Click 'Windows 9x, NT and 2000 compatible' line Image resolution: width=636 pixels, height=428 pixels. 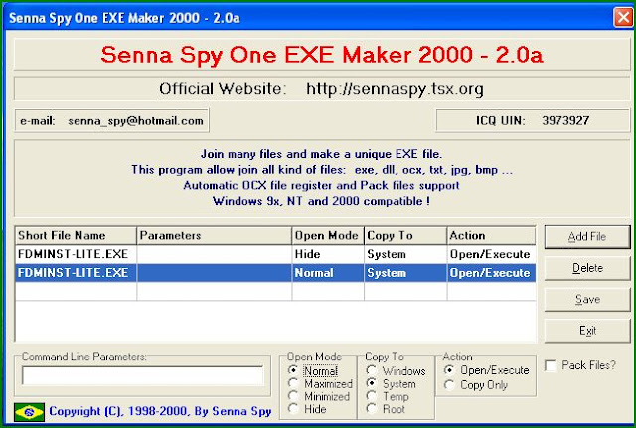point(321,201)
